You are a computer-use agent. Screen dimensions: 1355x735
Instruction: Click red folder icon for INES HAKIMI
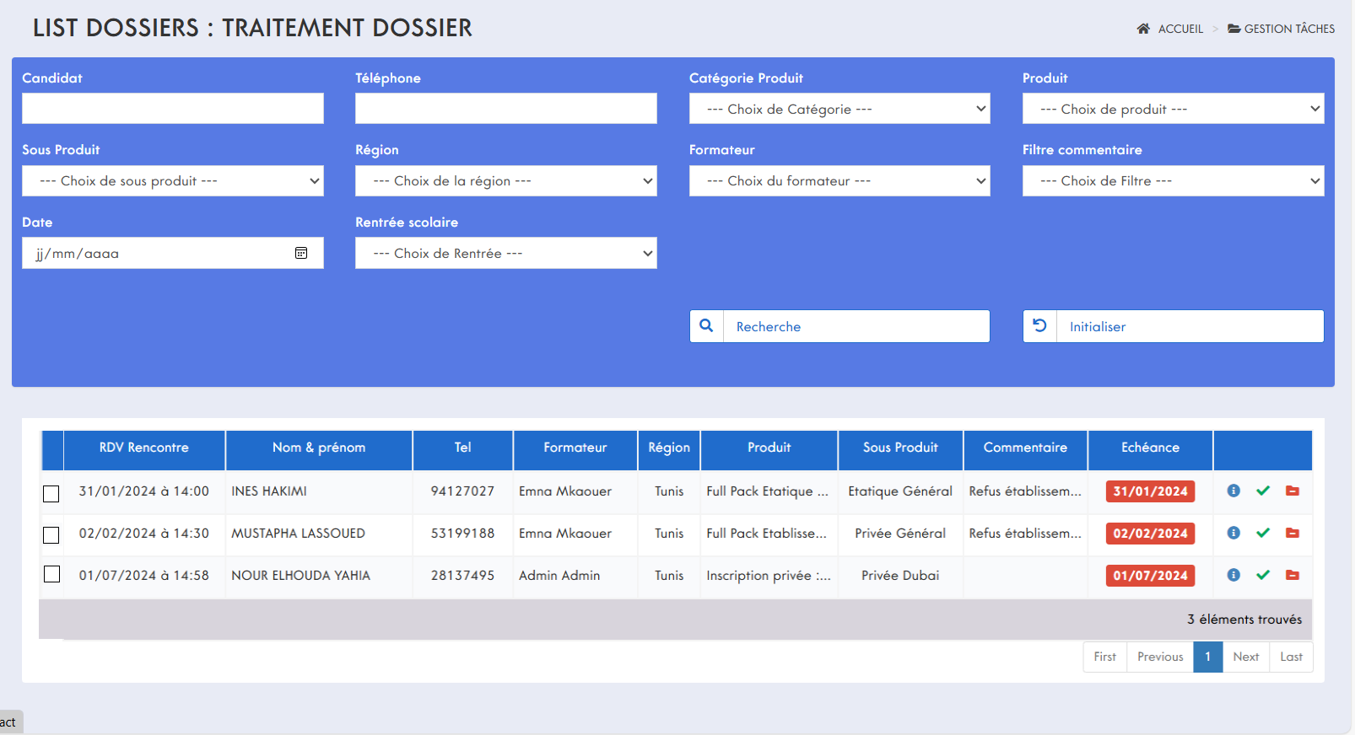coord(1292,491)
